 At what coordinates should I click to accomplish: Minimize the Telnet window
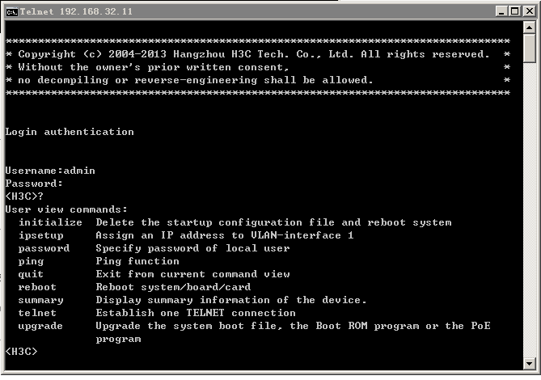point(501,11)
